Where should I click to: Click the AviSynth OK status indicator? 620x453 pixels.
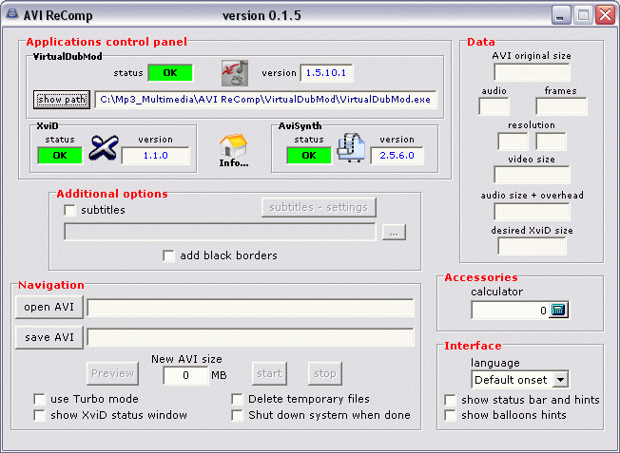tap(309, 155)
